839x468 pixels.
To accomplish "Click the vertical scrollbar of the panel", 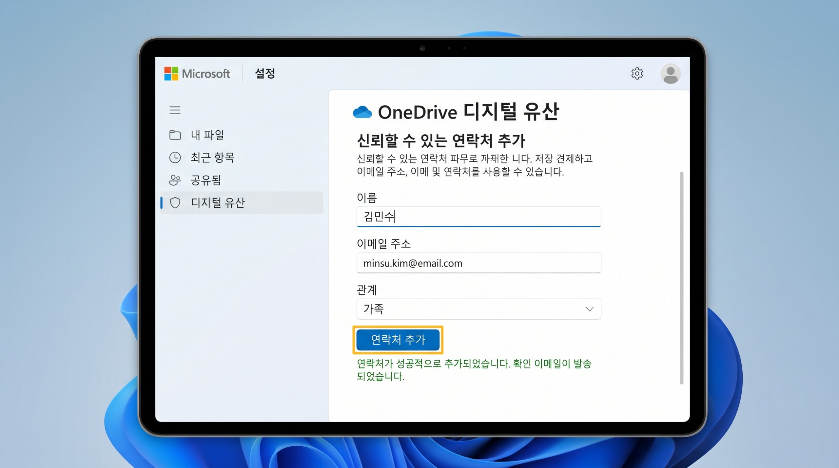I will 682,278.
